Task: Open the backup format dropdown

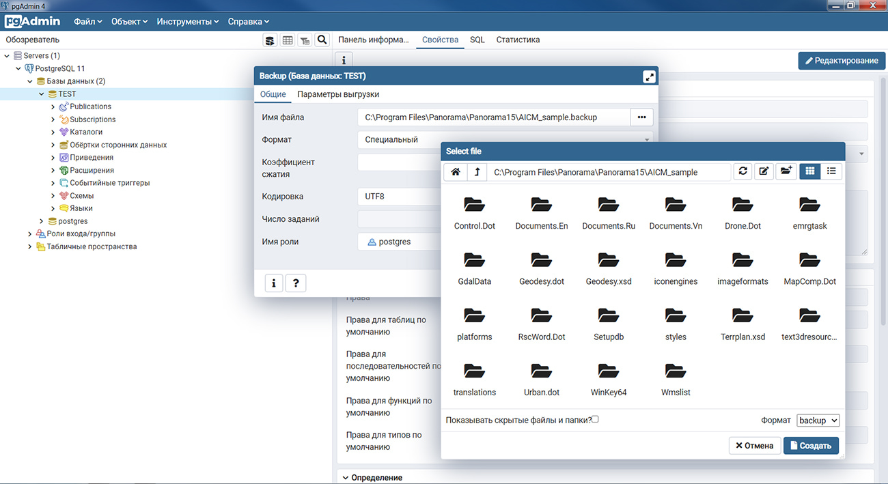Action: (818, 421)
